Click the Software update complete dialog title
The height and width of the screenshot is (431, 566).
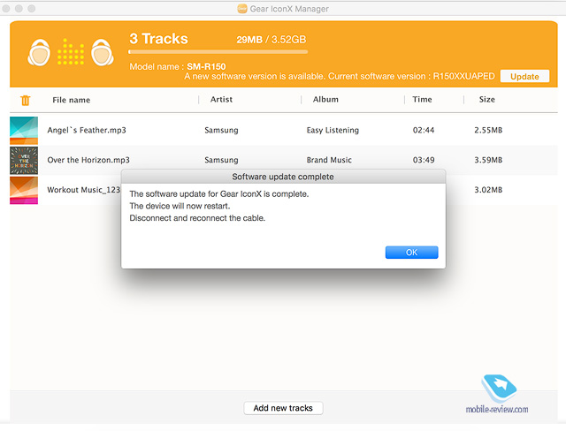pos(283,177)
